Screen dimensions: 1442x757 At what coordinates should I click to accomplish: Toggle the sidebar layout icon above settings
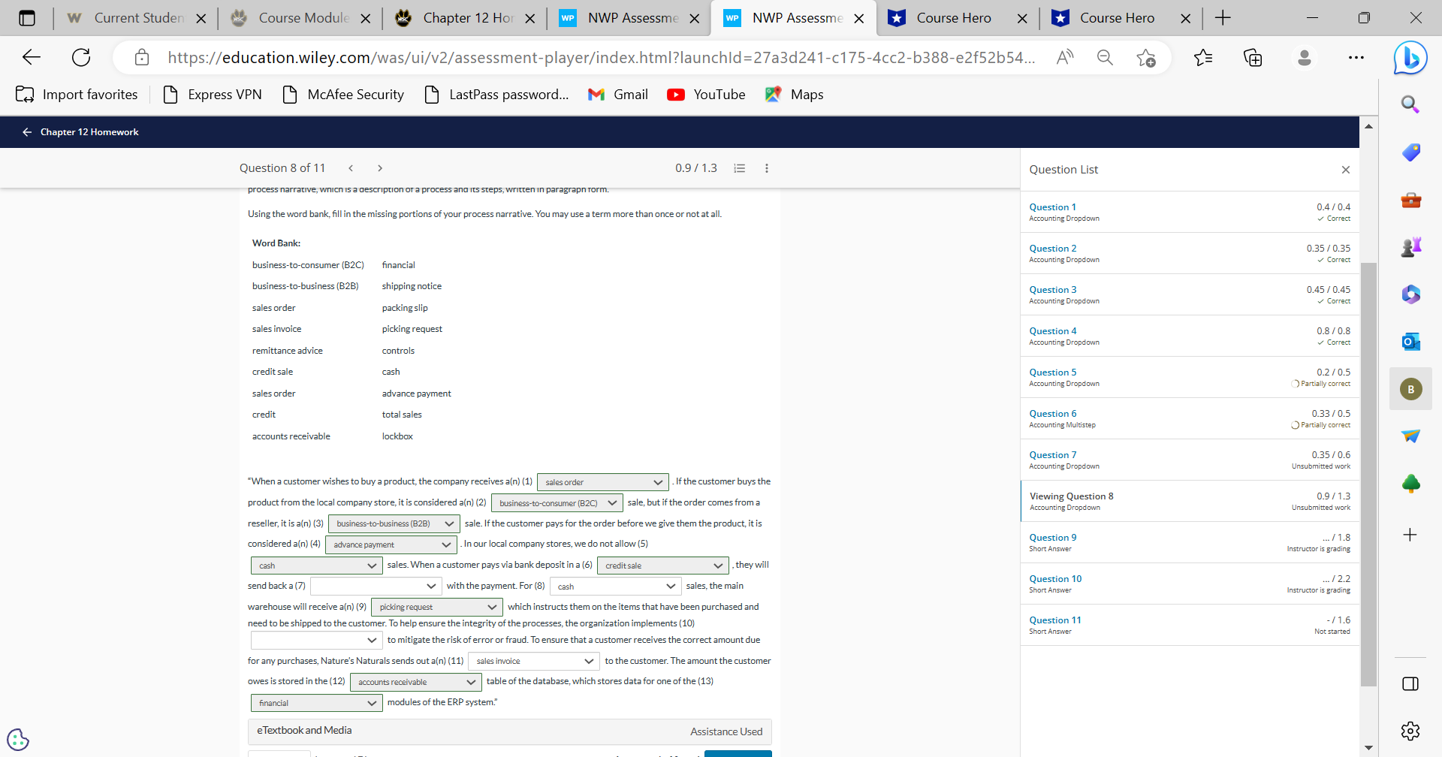pyautogui.click(x=1410, y=683)
